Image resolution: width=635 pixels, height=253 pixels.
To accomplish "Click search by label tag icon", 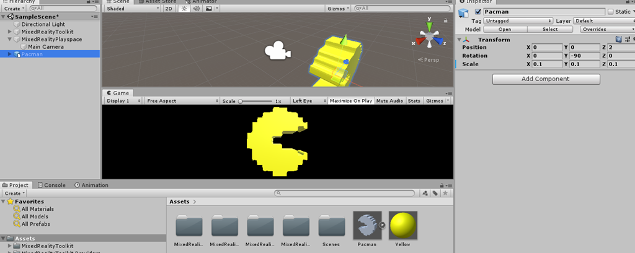I will coord(435,193).
